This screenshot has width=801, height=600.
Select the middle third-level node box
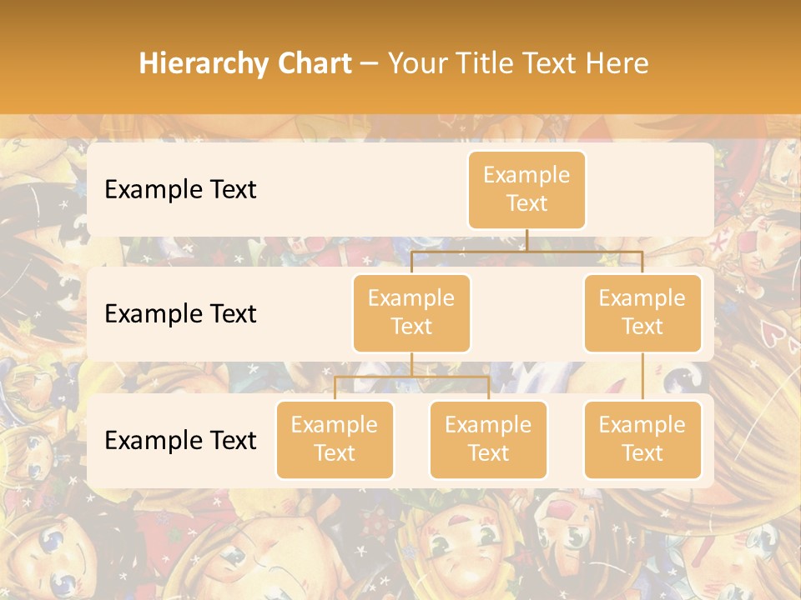pos(488,440)
